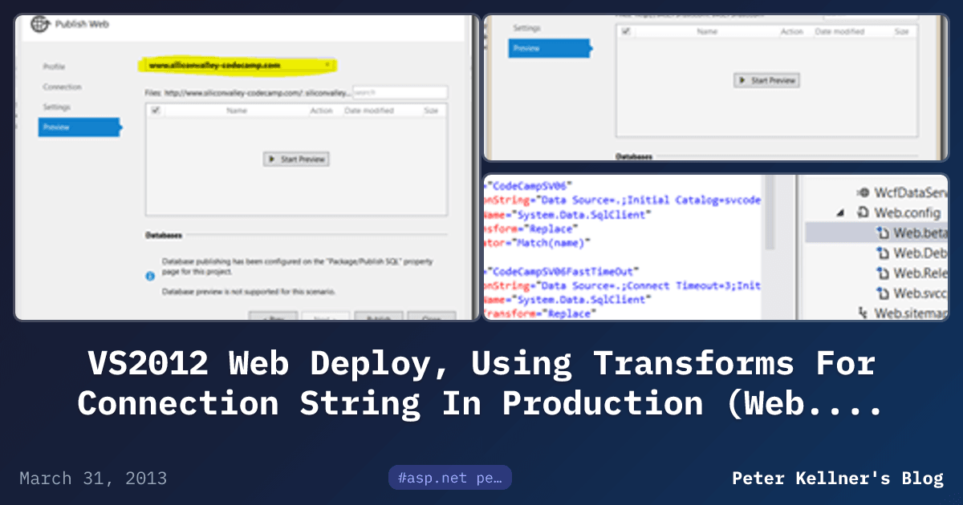Click the file search field in Publish Web
963x505 pixels.
point(400,93)
